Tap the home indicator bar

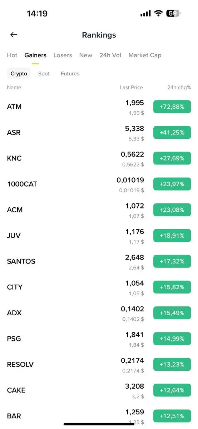click(x=99, y=424)
